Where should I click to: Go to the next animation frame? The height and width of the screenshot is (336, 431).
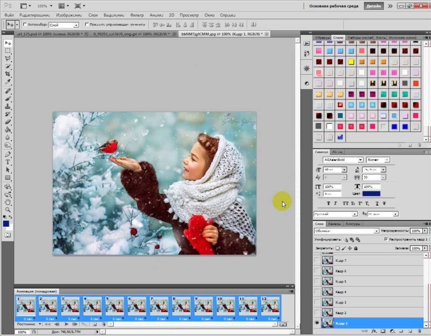(x=75, y=324)
